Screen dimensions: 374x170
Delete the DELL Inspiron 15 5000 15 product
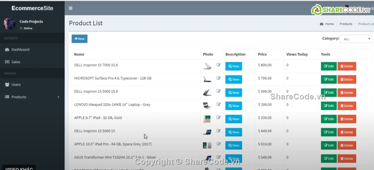(347, 132)
